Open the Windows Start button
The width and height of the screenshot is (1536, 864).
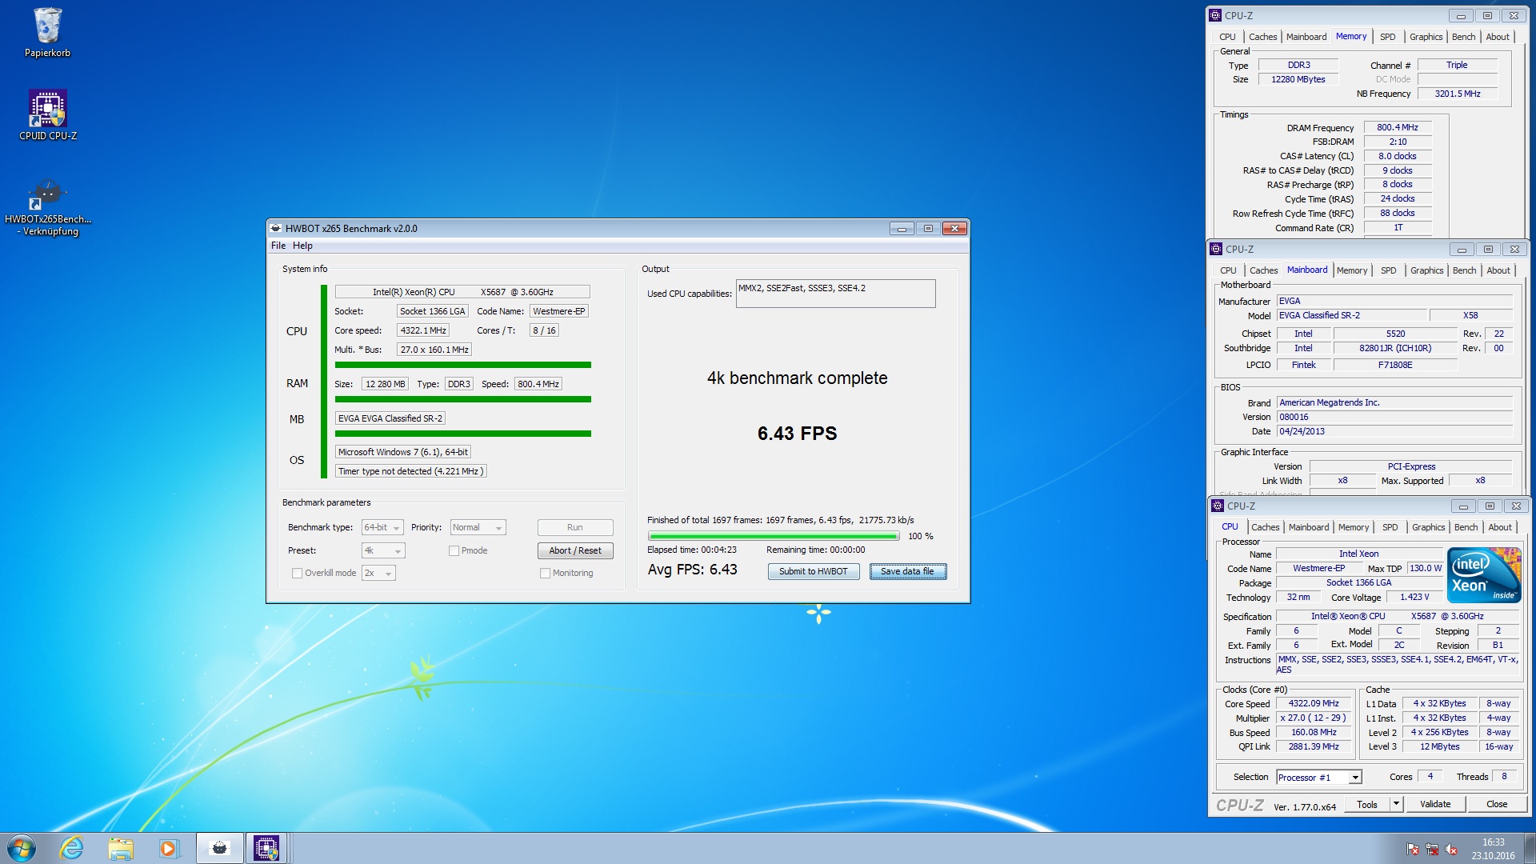click(x=22, y=848)
